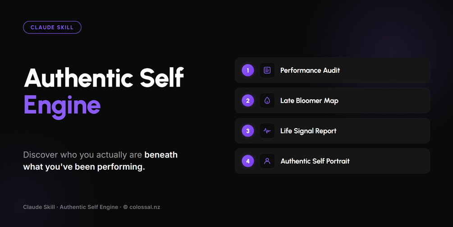The image size is (453, 227).
Task: Open the Performance Audit label
Action: 310,70
